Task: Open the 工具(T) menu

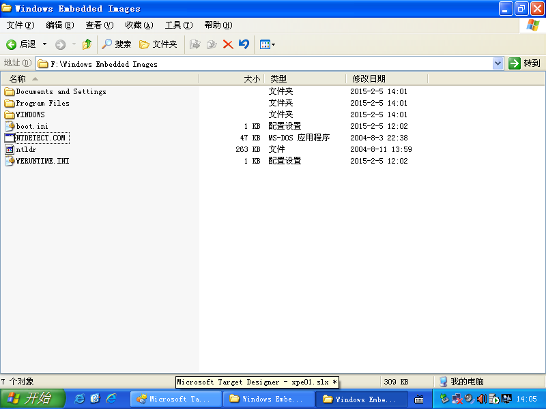Action: tap(179, 25)
